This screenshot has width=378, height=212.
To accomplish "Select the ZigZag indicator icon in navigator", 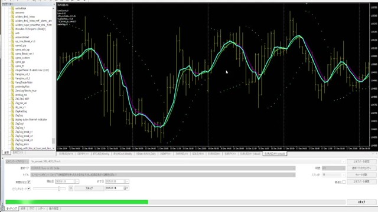I will click(x=13, y=115).
